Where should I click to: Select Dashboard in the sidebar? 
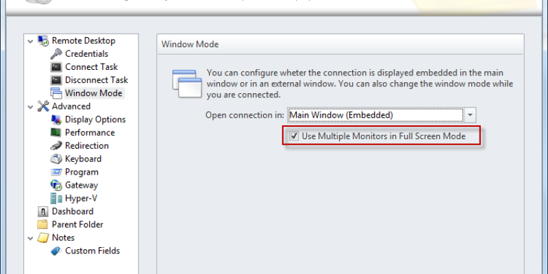click(x=73, y=212)
